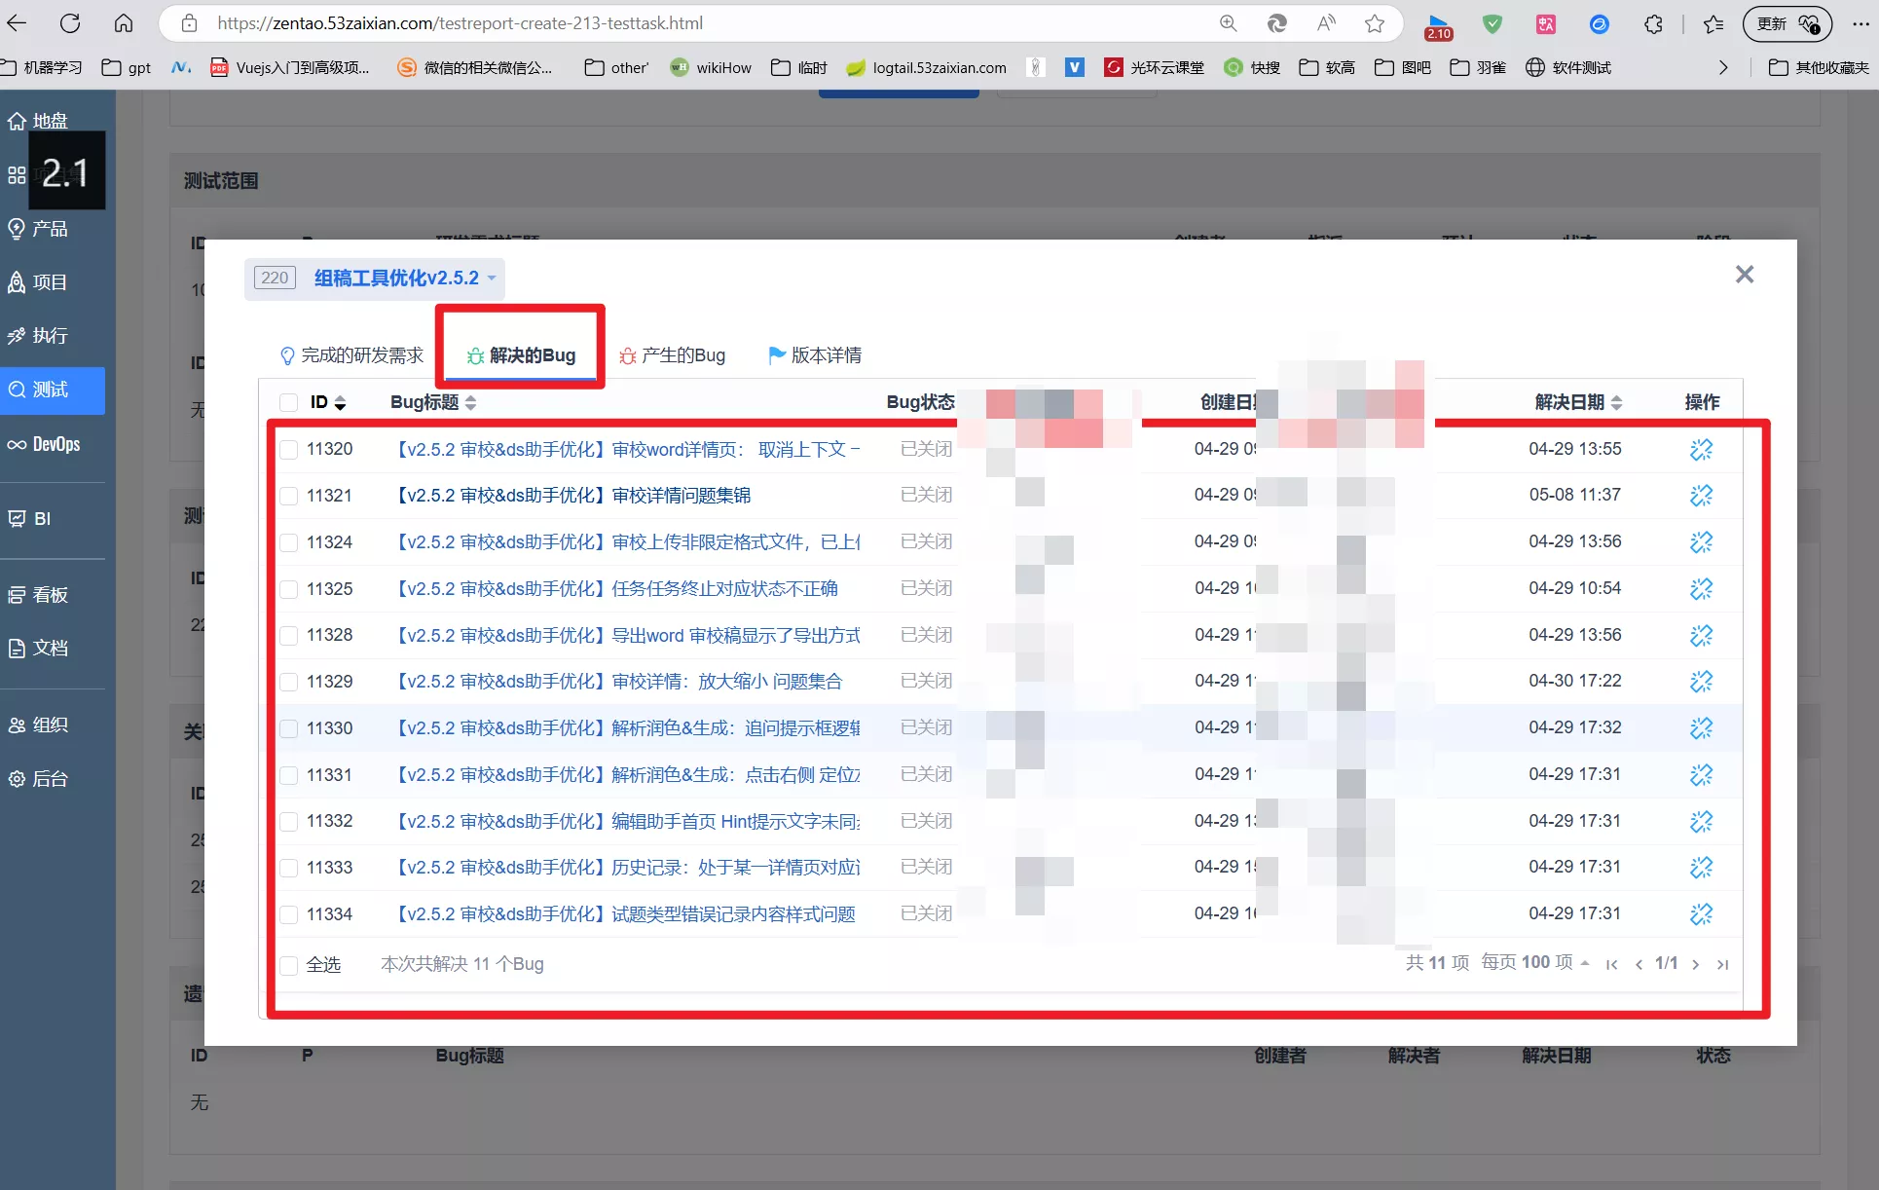Sort table by ID column
The height and width of the screenshot is (1190, 1879).
click(328, 402)
